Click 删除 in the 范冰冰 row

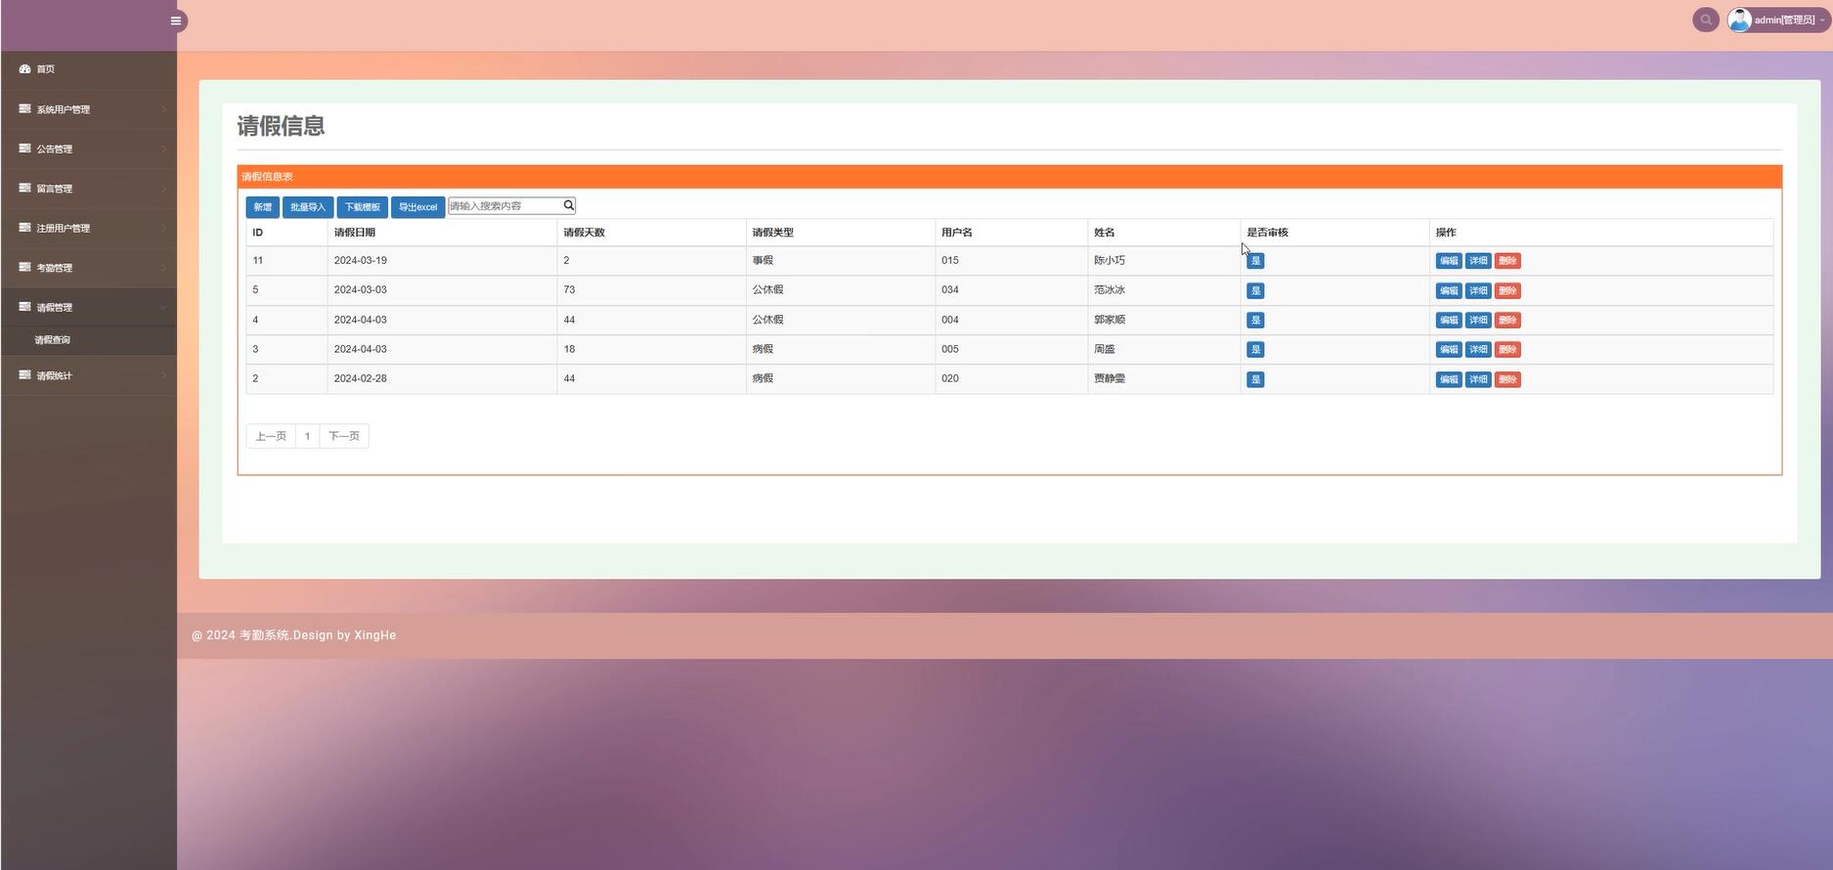pos(1508,290)
